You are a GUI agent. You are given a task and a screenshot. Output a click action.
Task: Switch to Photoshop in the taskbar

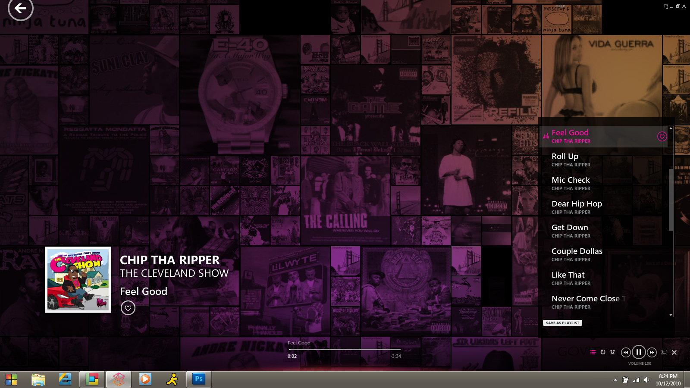199,379
